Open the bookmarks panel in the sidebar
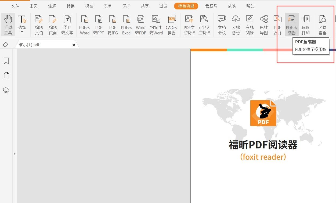 (x=6, y=61)
